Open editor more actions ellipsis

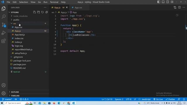coord(184,7)
